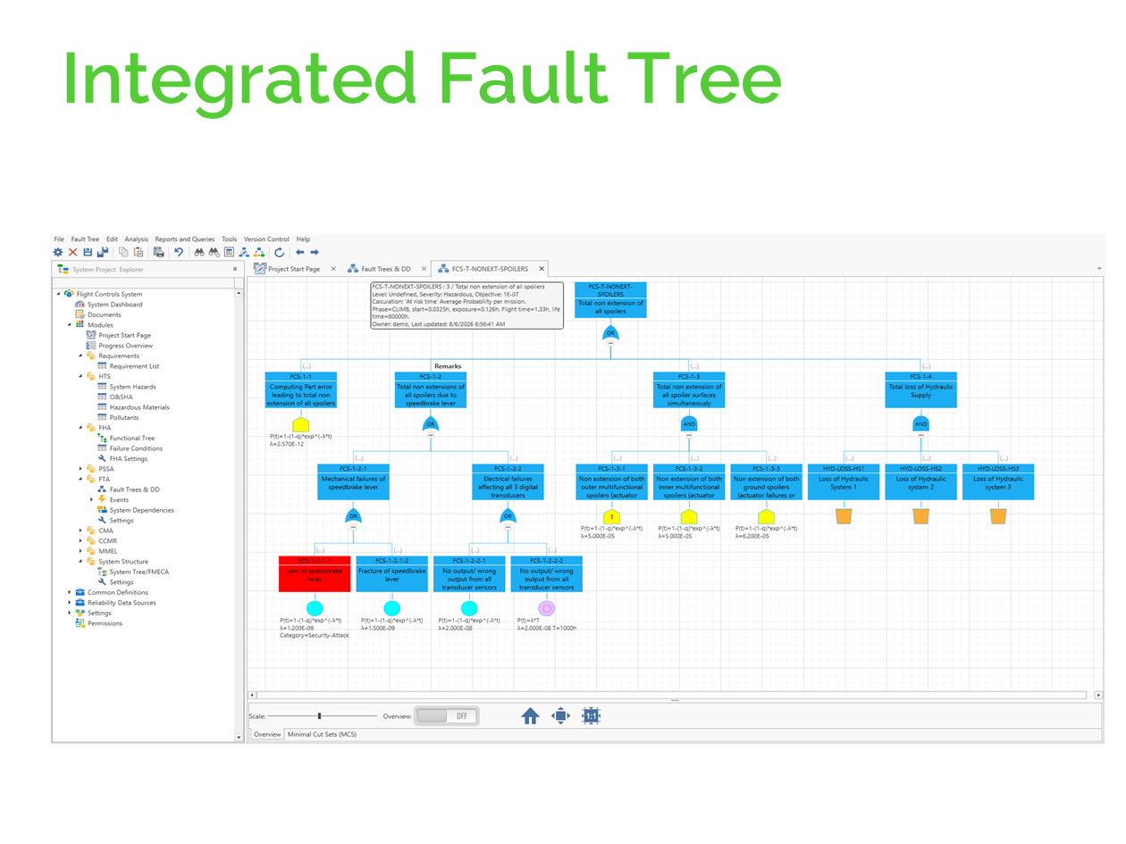Click the Paste toolbar icon
1126x844 pixels.
(139, 253)
